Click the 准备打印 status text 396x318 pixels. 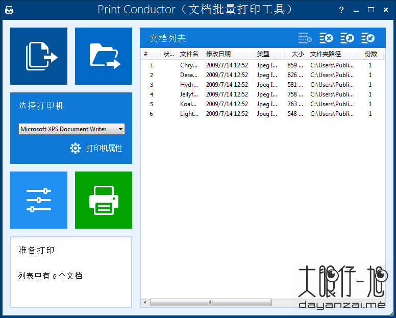tap(36, 250)
